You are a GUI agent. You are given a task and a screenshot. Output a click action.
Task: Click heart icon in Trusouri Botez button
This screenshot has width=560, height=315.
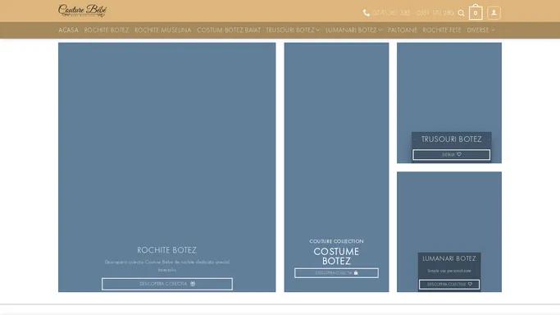pyautogui.click(x=459, y=155)
